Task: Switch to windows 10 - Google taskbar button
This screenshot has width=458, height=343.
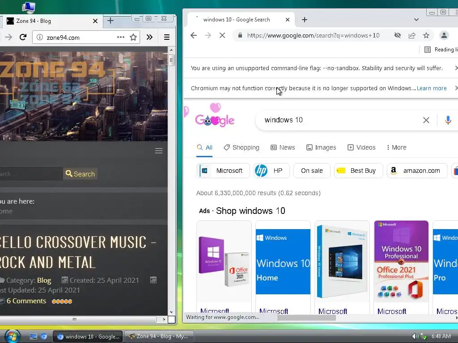Action: pyautogui.click(x=88, y=337)
